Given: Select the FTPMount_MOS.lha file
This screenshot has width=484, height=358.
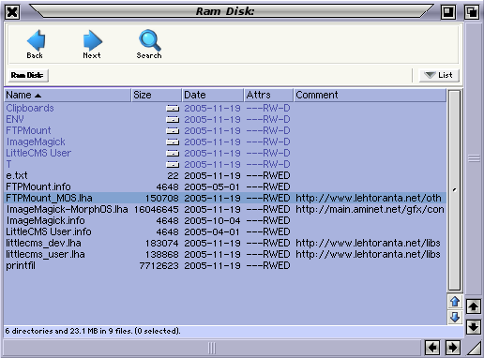Looking at the screenshot, I should click(x=49, y=198).
